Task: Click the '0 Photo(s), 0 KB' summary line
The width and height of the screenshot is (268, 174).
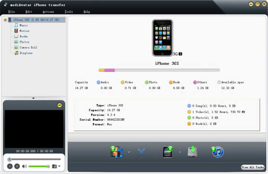Action: click(x=205, y=118)
